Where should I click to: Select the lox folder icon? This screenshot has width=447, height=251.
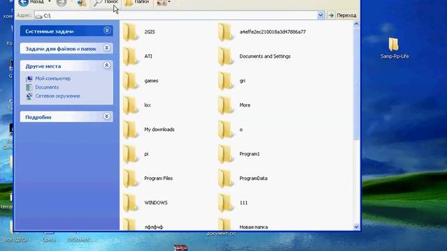(131, 105)
